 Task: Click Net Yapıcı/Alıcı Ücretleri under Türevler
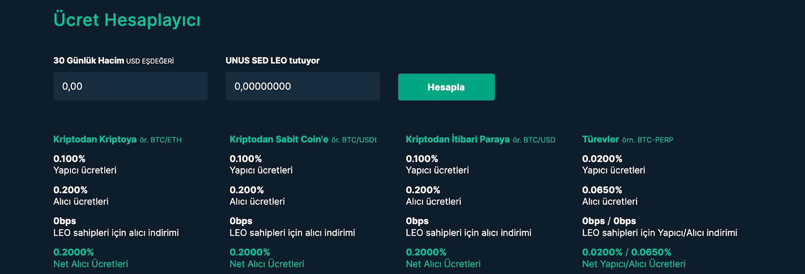click(x=633, y=264)
